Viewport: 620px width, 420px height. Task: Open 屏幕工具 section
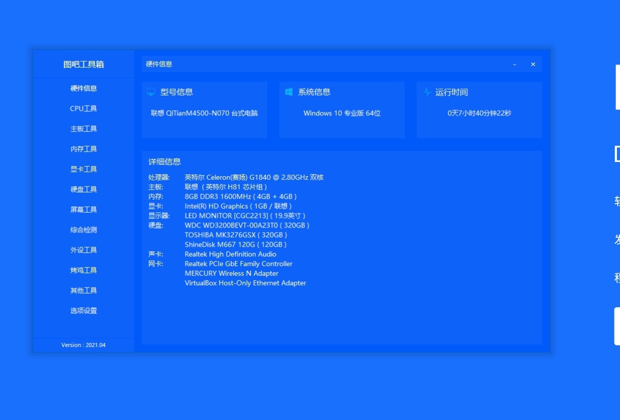(x=83, y=210)
